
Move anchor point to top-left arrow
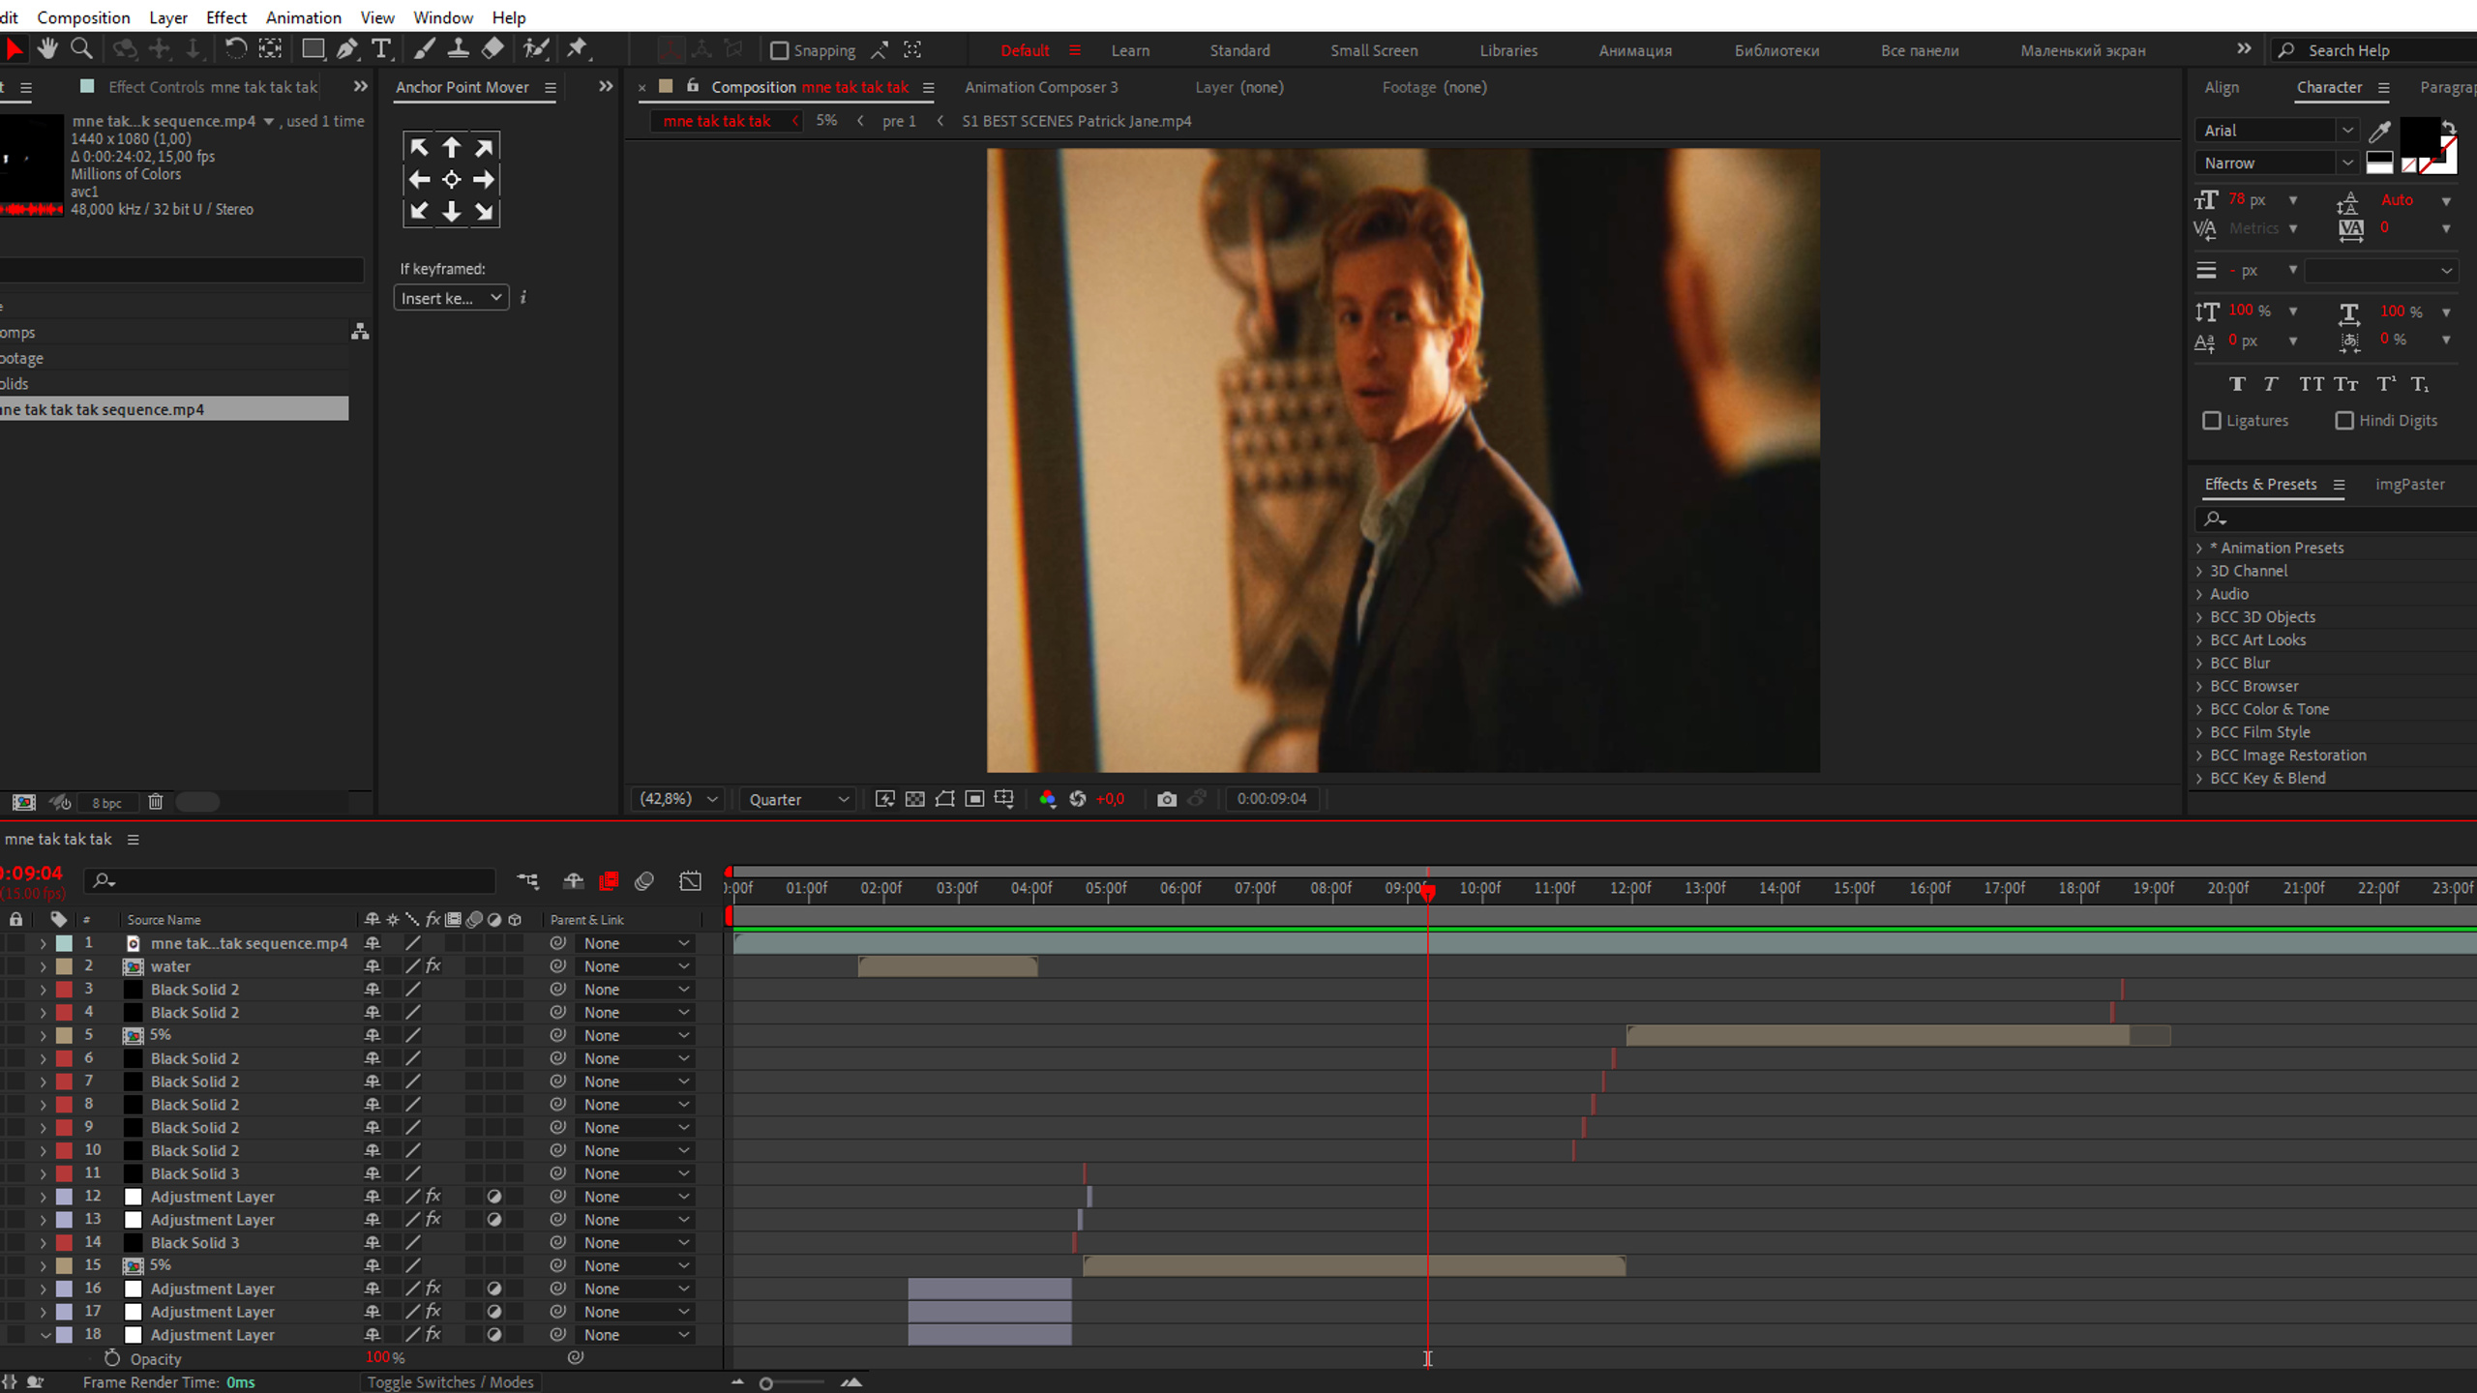(419, 147)
